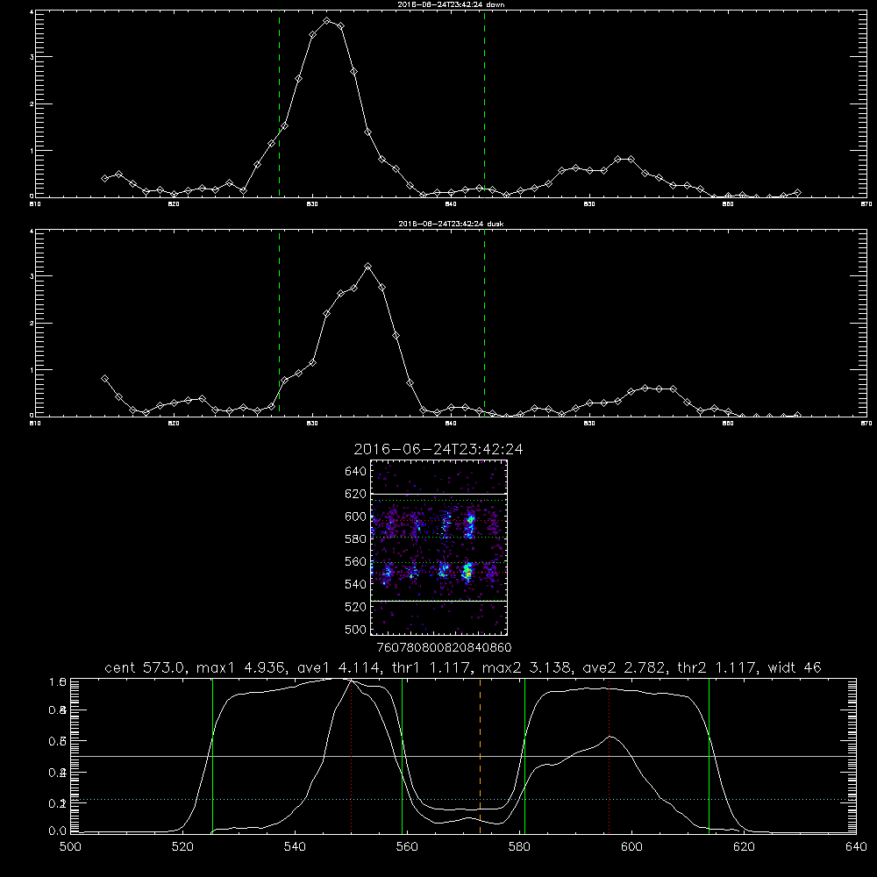877x877 pixels.
Task: Click the '640' x-axis label of the bottom plot
Action: click(x=856, y=847)
